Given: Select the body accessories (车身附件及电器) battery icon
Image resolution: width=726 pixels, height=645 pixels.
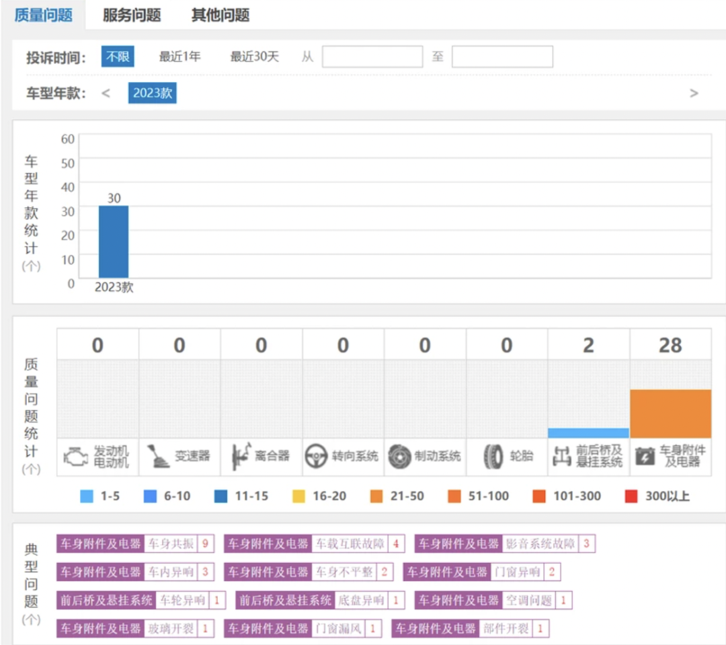Looking at the screenshot, I should tap(645, 457).
